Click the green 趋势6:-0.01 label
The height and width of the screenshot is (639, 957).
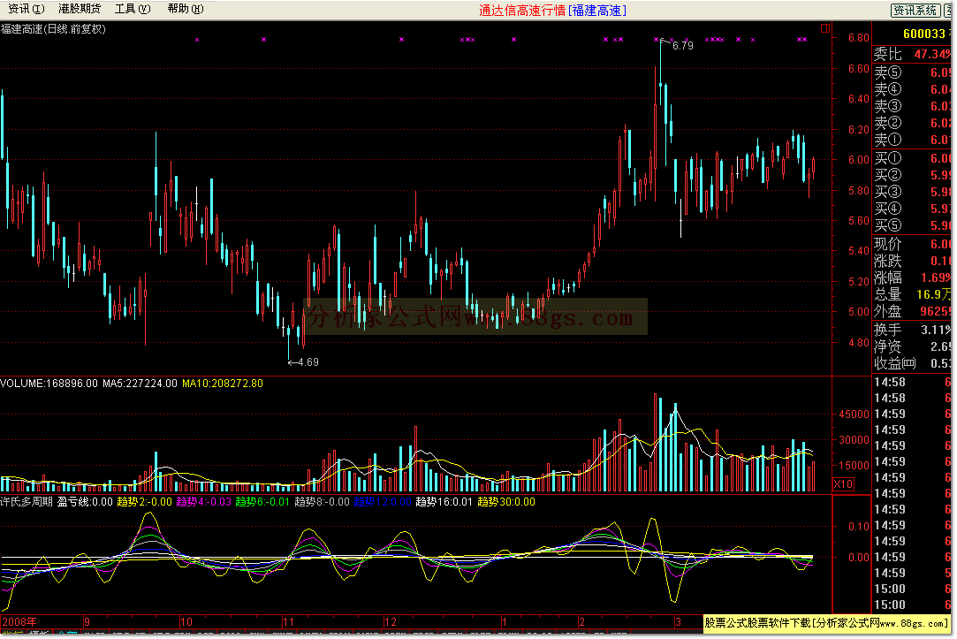point(262,502)
